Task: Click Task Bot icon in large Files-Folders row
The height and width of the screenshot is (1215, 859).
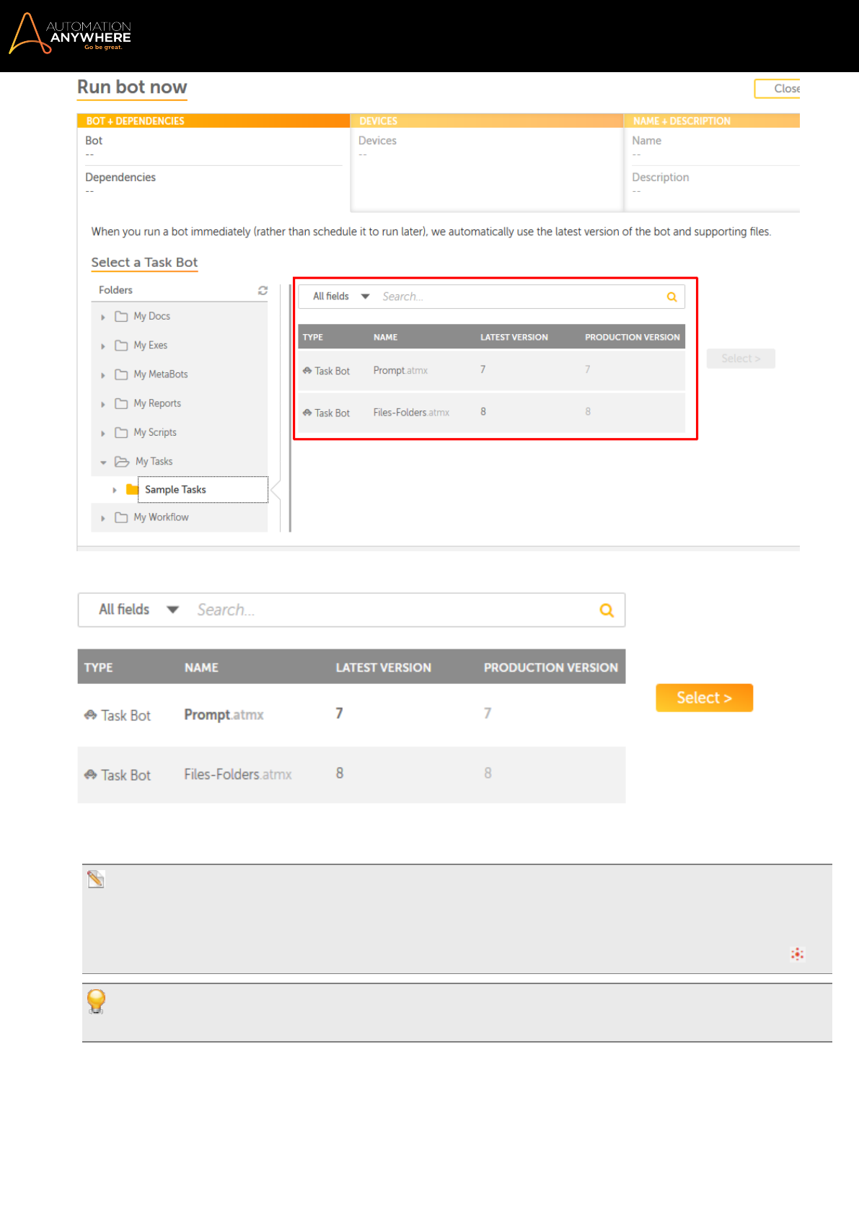Action: (x=90, y=775)
